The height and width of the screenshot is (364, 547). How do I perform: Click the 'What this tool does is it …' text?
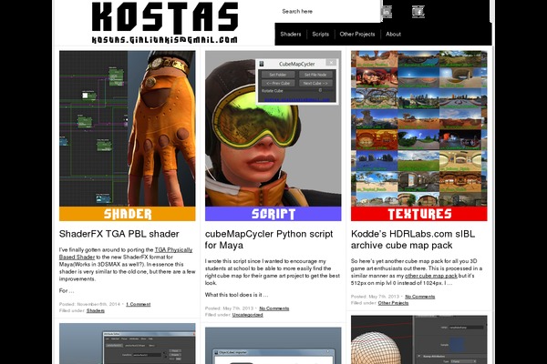[236, 295]
